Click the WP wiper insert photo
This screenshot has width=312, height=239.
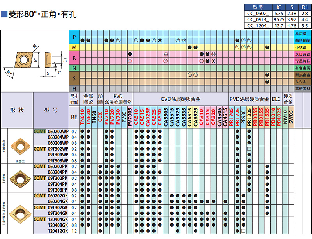(x=20, y=146)
